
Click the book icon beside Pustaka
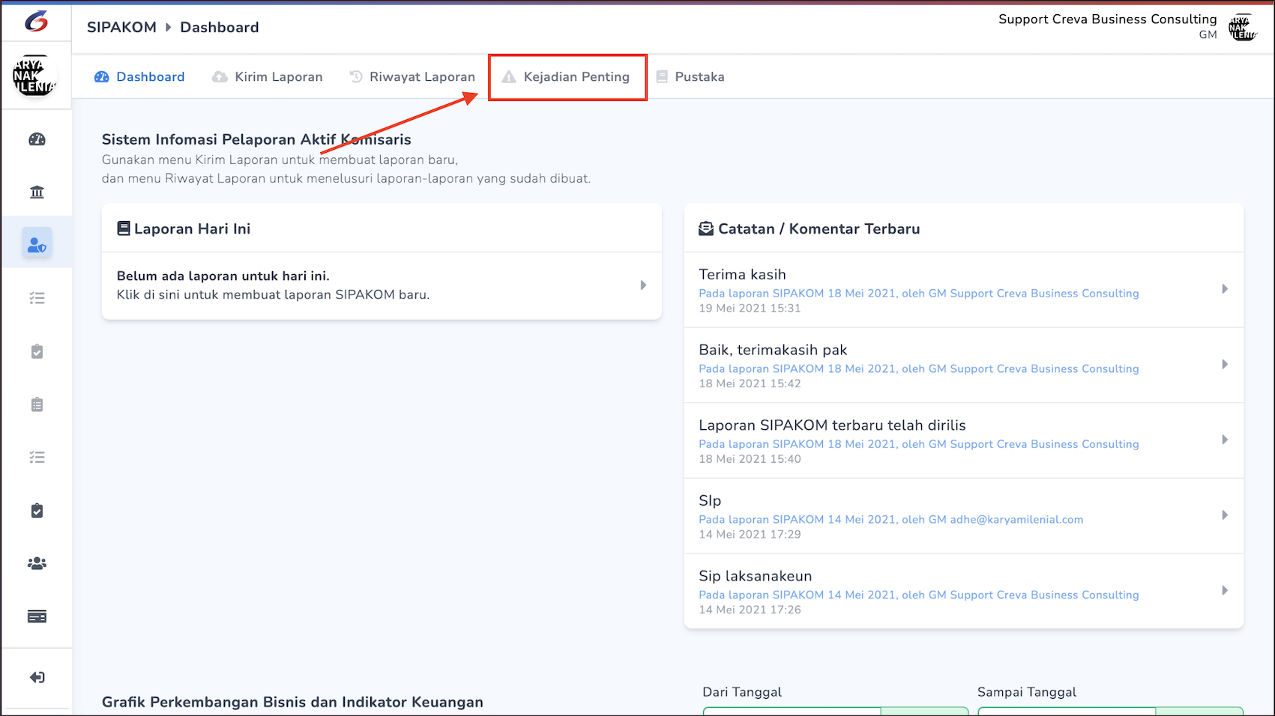pos(662,77)
